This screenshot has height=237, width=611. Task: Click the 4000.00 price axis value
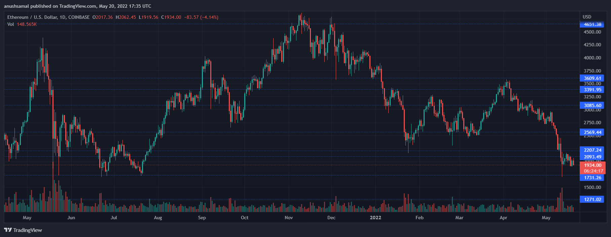pos(592,58)
